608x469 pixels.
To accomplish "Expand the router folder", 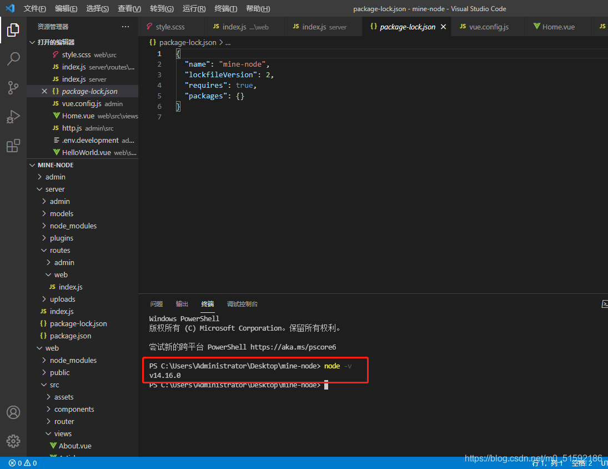I will [83, 421].
